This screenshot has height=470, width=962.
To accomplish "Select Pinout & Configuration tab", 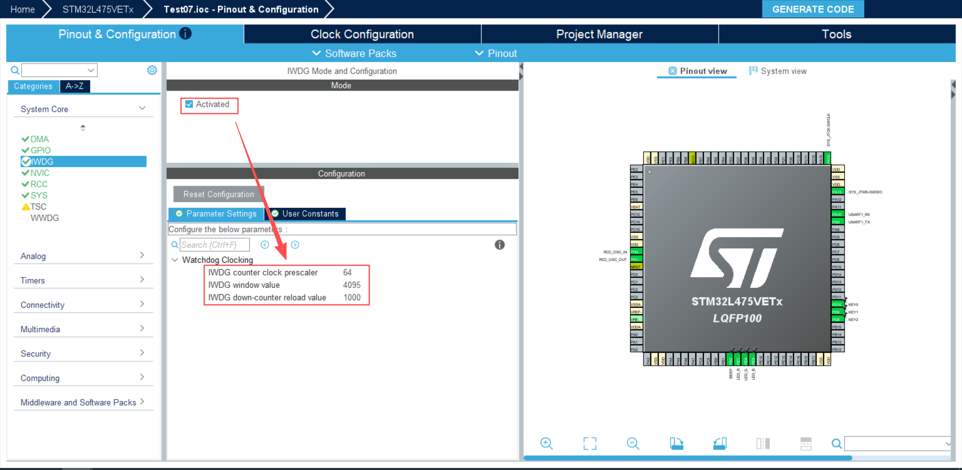I will 125,34.
